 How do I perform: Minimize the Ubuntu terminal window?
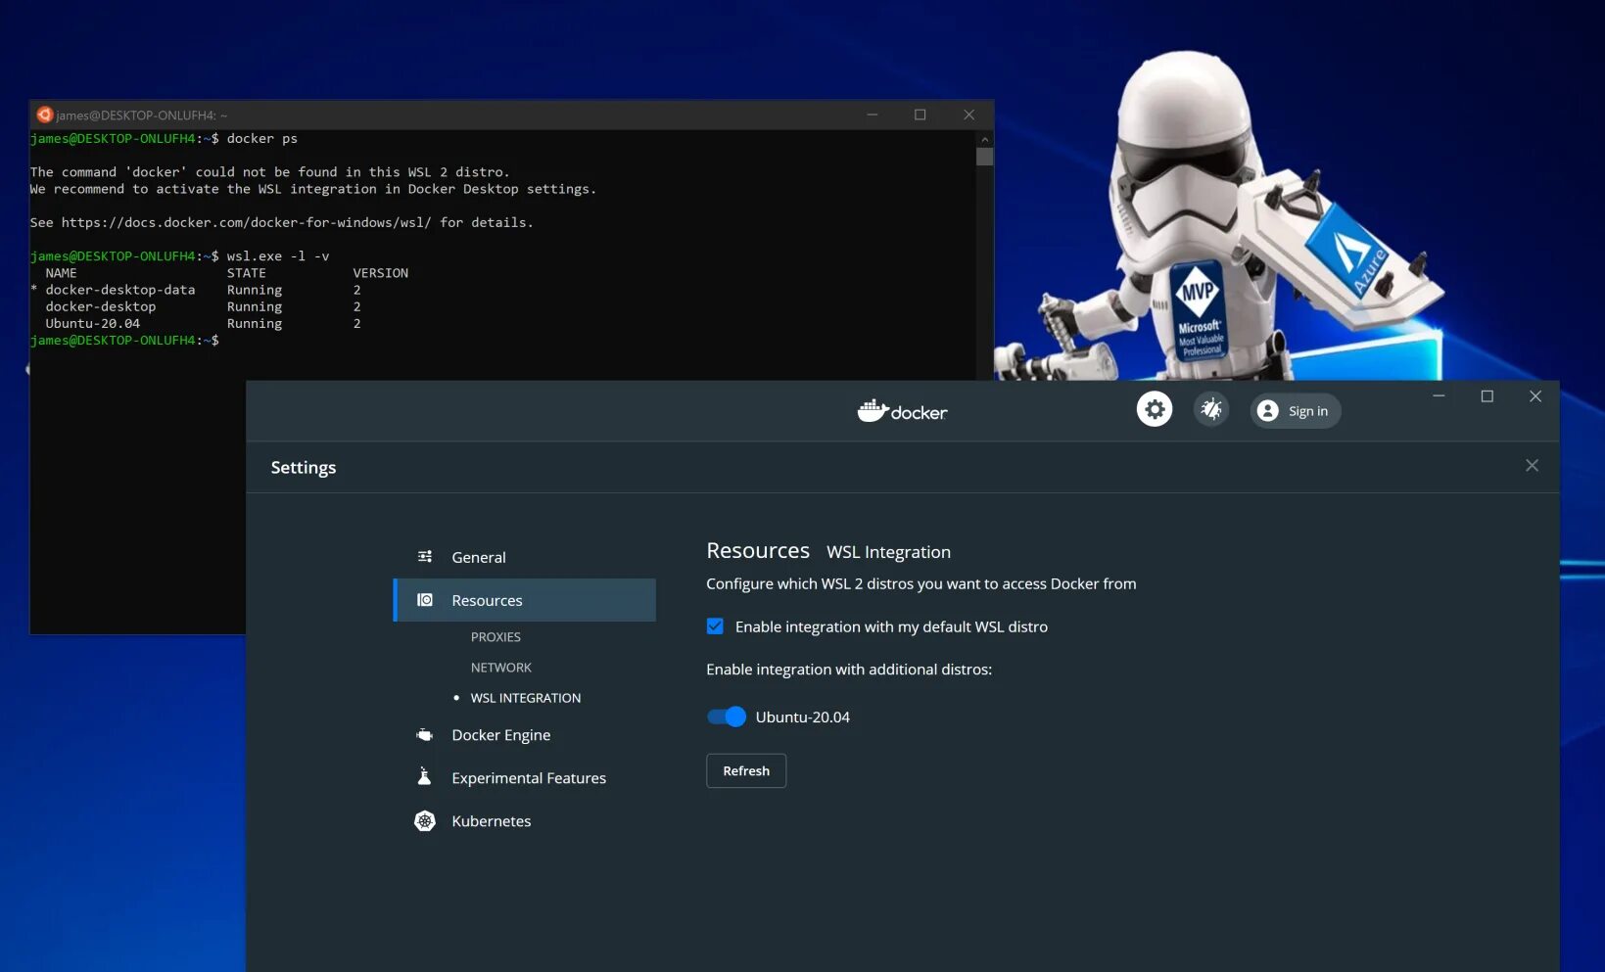(872, 115)
